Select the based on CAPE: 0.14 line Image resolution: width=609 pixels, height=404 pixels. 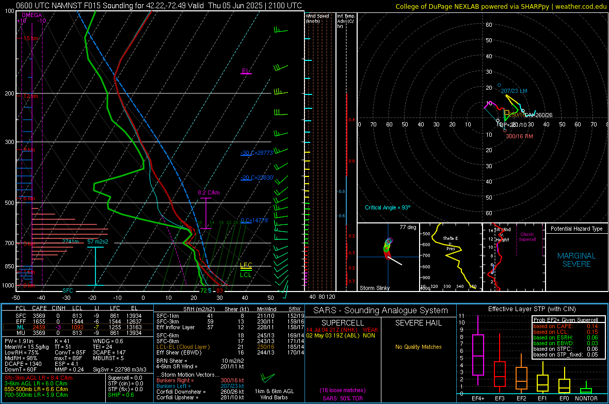[566, 326]
